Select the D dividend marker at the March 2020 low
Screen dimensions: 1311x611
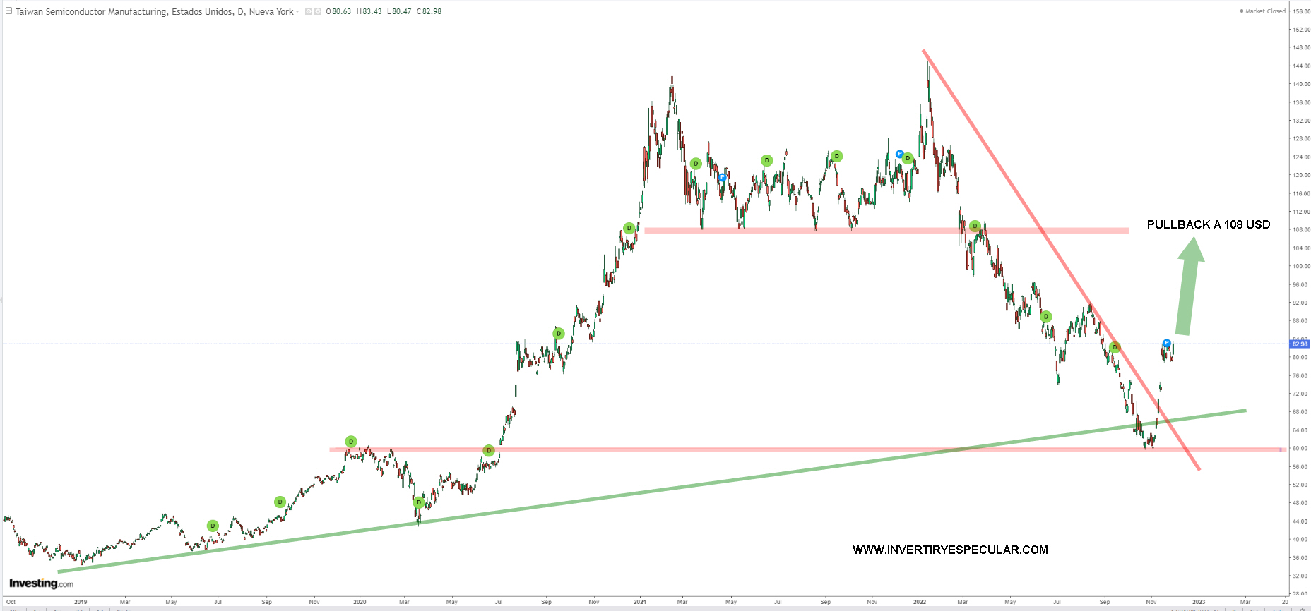point(418,502)
